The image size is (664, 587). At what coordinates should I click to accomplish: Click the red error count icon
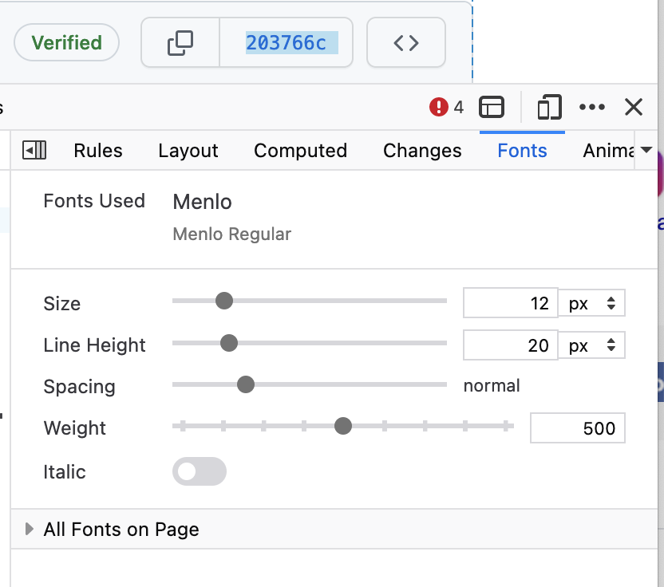click(x=439, y=107)
